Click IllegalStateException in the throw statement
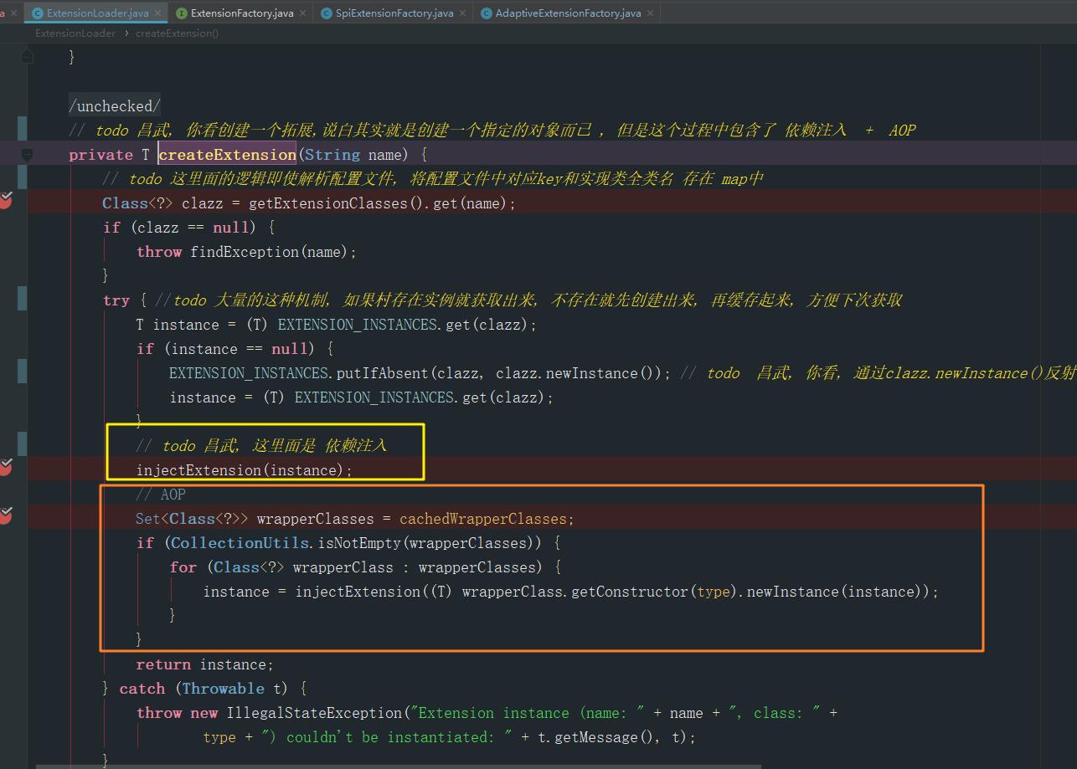1077x769 pixels. point(315,713)
